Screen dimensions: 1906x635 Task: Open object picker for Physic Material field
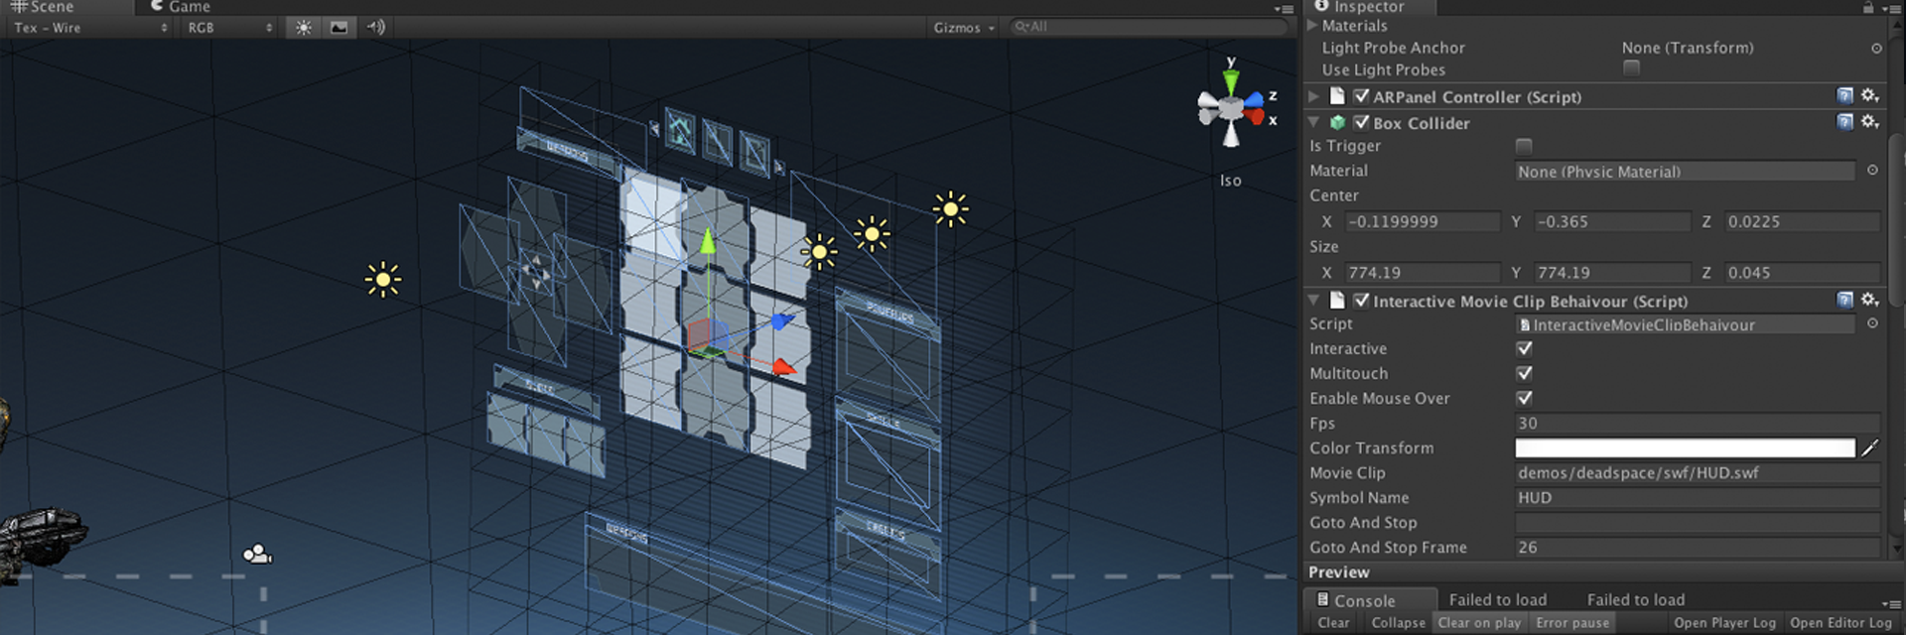click(1872, 171)
